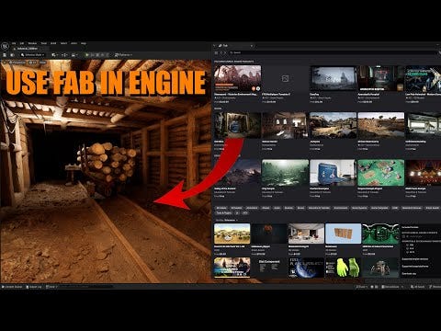
Task: Open the Lit view mode dropdown
Action: tap(33, 63)
